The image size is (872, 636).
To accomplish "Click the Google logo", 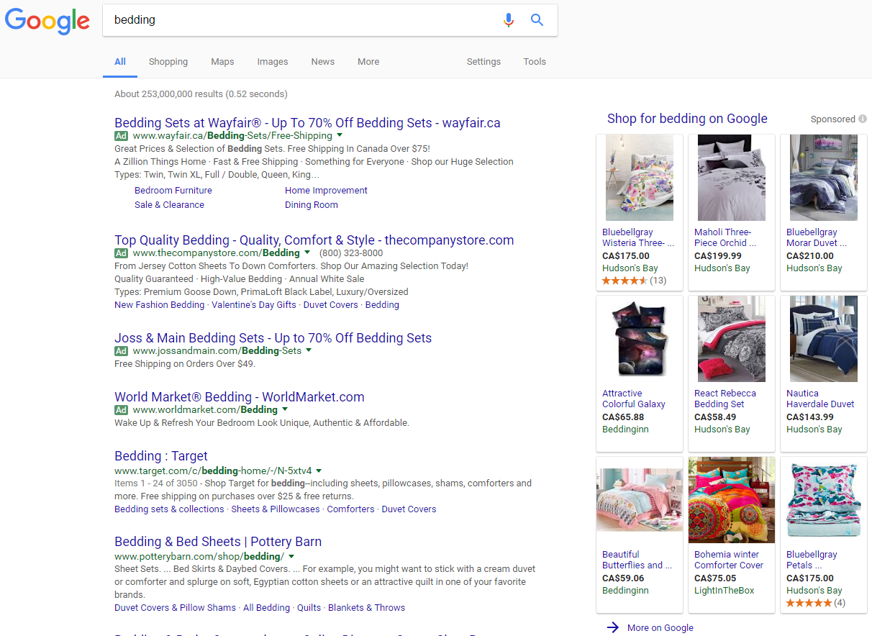I will tap(47, 21).
